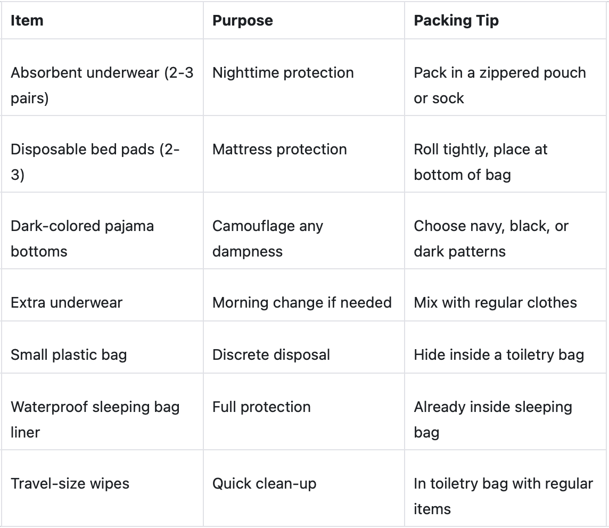The image size is (609, 528).
Task: Select the Absorbent underwear item cell
Action: pos(101,85)
